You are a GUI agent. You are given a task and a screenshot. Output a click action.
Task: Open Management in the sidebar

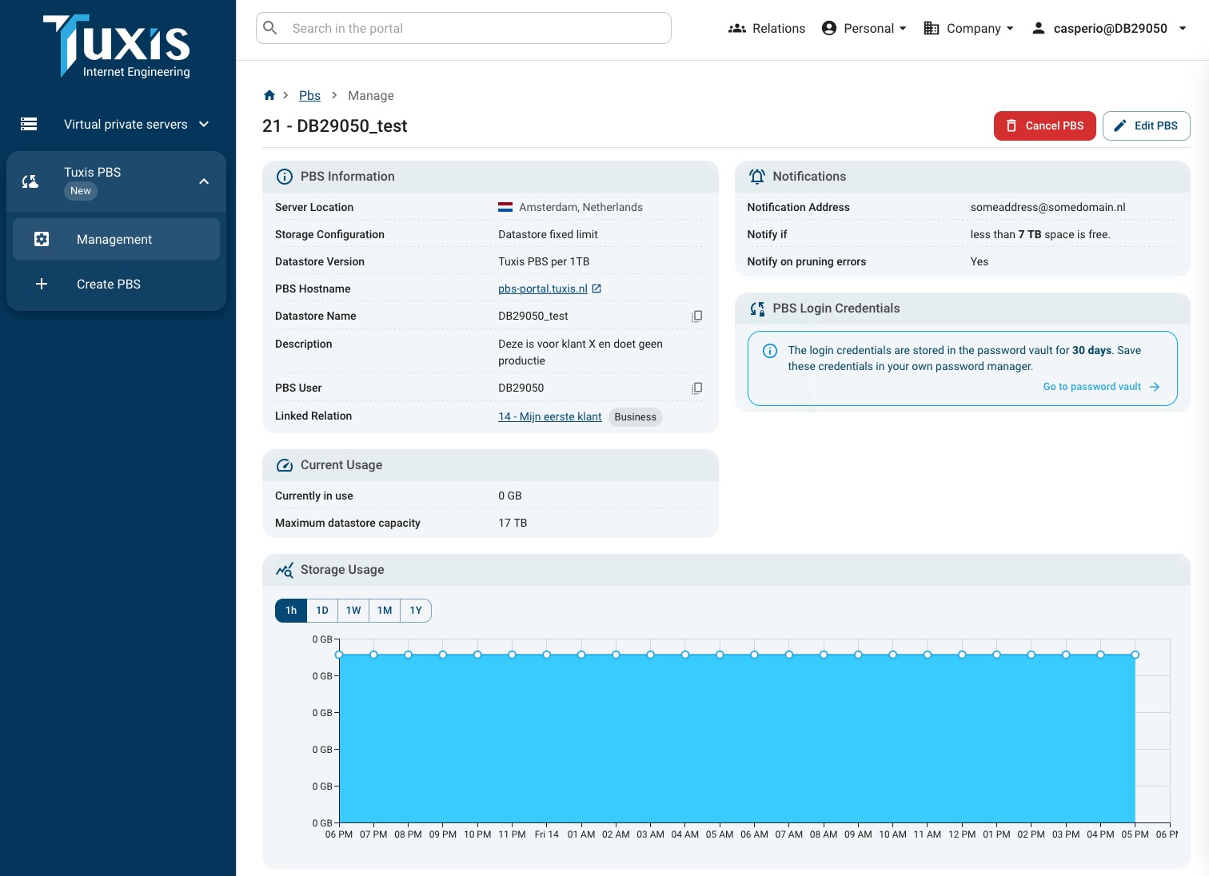(116, 239)
